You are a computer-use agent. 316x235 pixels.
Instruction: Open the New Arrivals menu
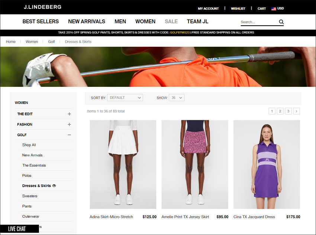87,21
